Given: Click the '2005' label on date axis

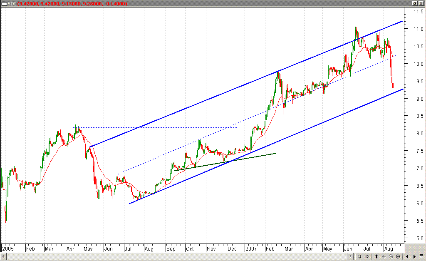Looking at the screenshot, I should pyautogui.click(x=7, y=249).
